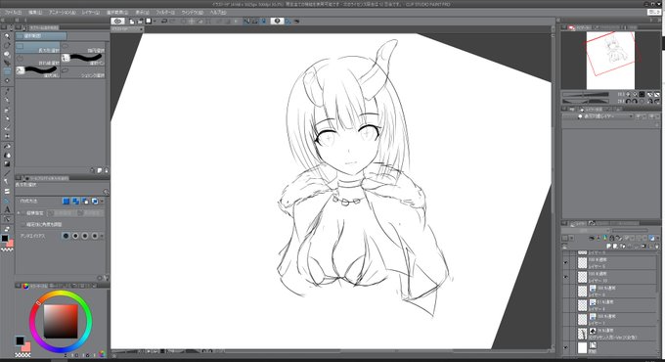
Task: Hide layer レイヤー10 with its eye icon
Action: pyautogui.click(x=566, y=277)
